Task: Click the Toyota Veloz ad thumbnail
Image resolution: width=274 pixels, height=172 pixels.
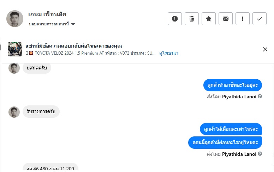Action: tap(15, 49)
